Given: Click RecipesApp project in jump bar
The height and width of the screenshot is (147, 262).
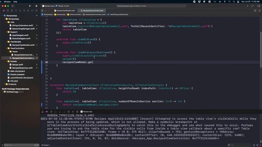Looking at the screenshot, I should coord(47,15).
